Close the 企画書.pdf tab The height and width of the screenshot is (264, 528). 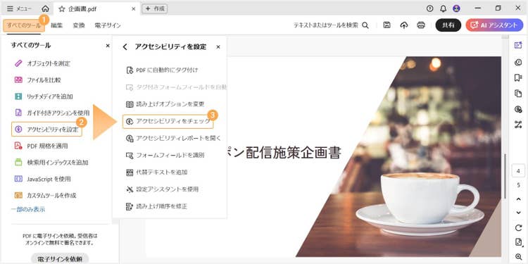coord(133,9)
